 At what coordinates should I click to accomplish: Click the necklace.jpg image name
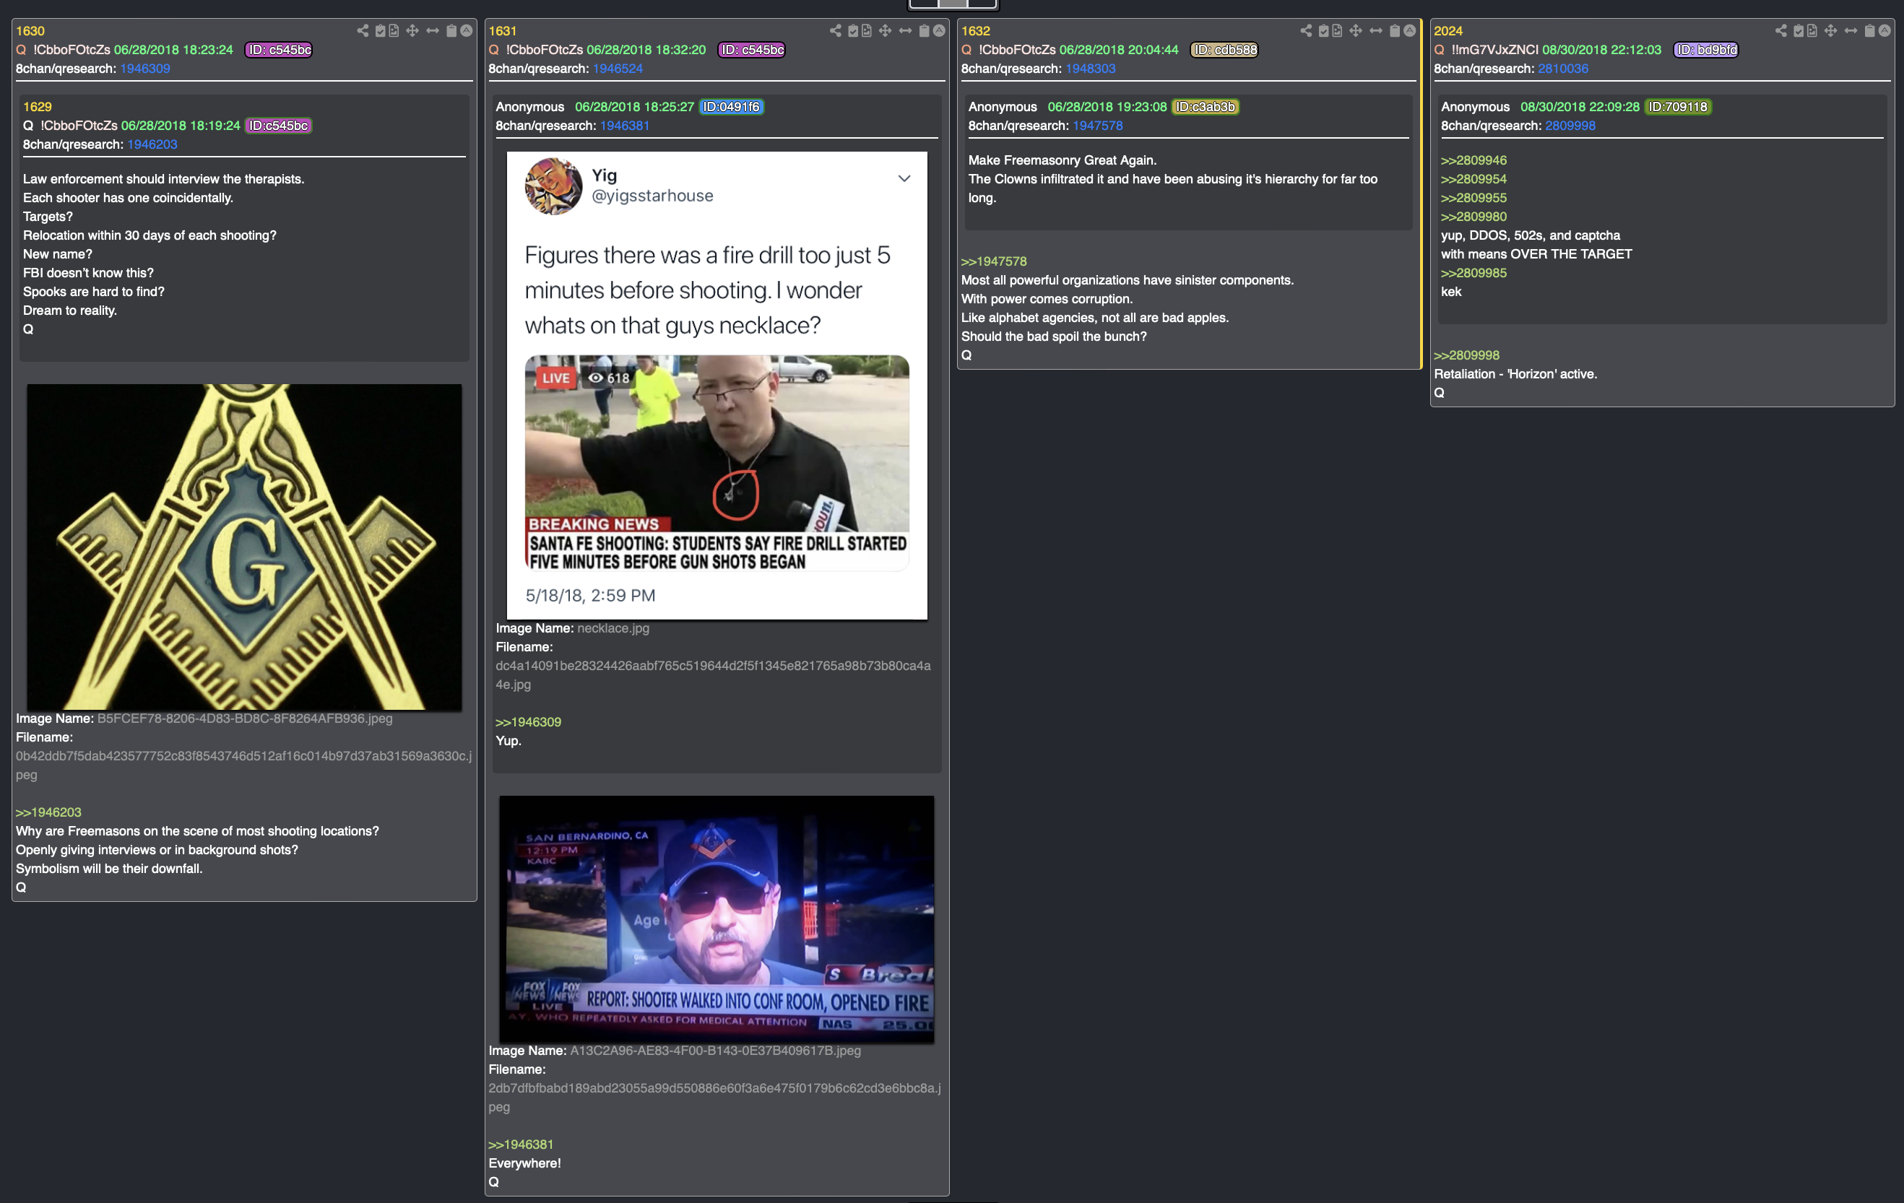tap(613, 628)
